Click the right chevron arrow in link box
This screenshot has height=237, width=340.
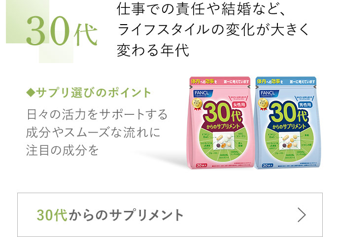pyautogui.click(x=302, y=215)
